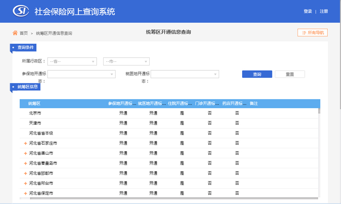Click the 统筹区开通信息查询 breadcrumb text
The height and width of the screenshot is (204, 341).
[54, 33]
